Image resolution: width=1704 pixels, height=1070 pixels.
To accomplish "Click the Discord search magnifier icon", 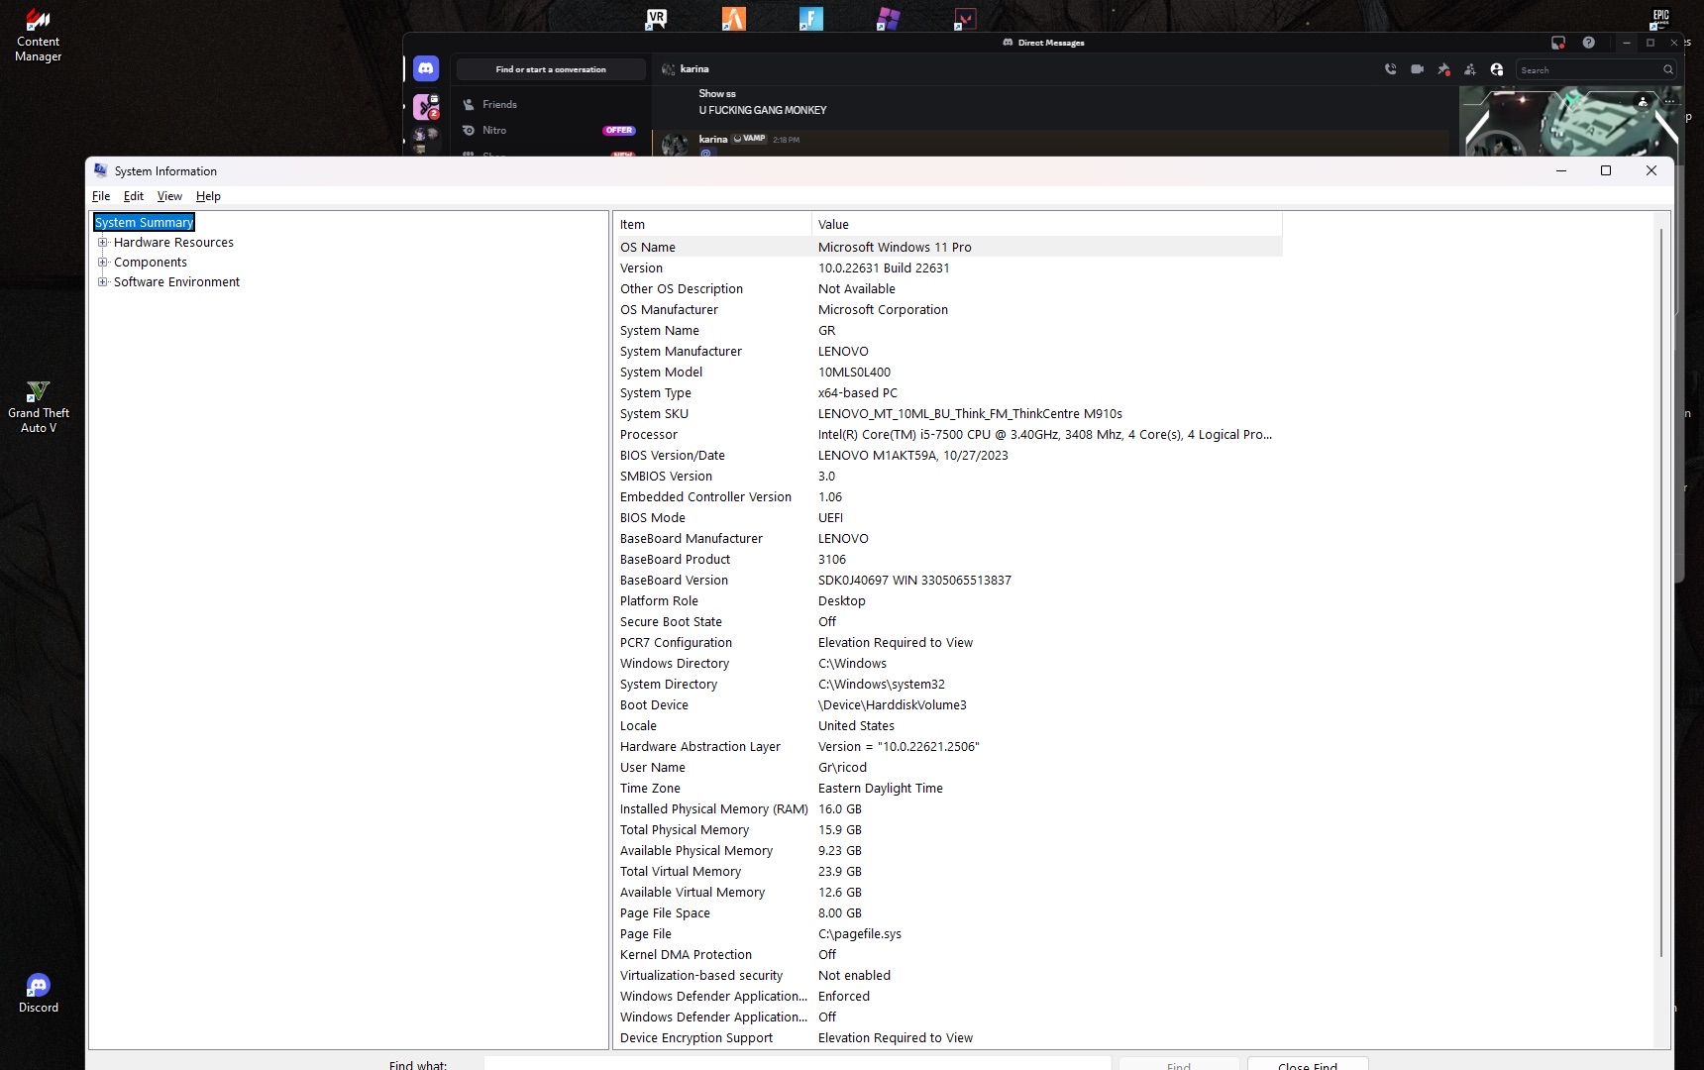I will (1668, 70).
